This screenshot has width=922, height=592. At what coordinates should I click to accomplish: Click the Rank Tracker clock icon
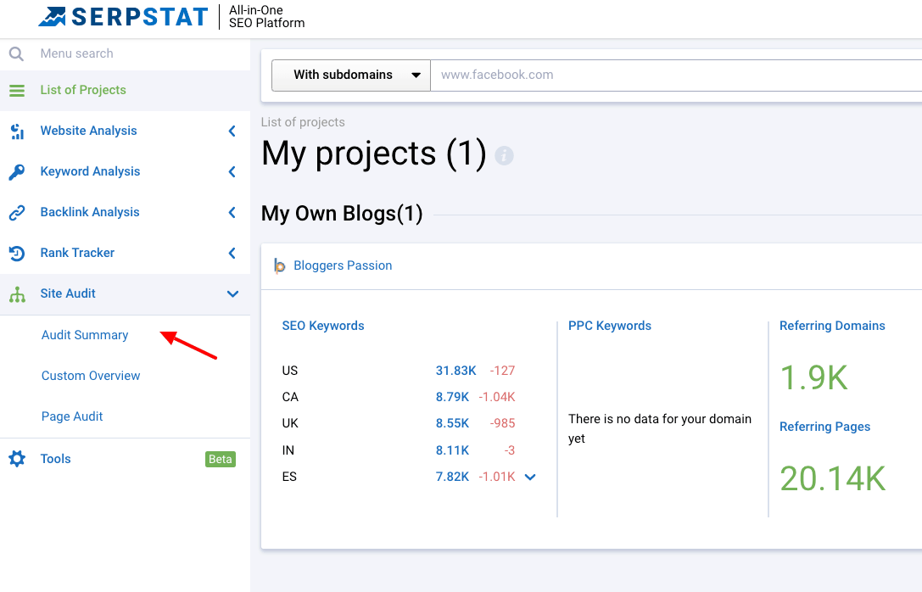click(x=16, y=254)
